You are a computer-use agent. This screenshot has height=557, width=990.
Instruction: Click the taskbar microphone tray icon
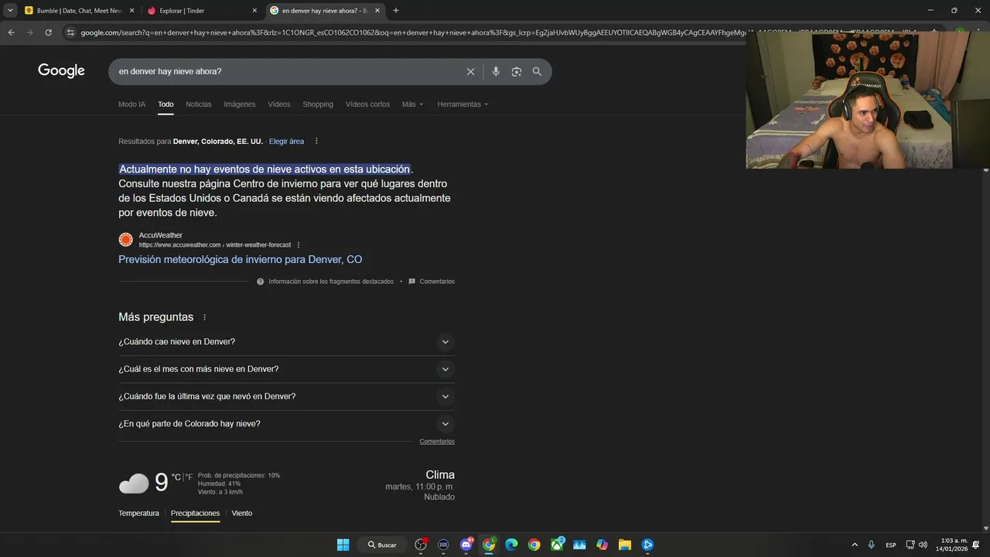872,545
